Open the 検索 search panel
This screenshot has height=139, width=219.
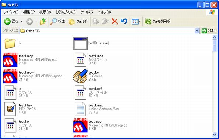coord(58,21)
